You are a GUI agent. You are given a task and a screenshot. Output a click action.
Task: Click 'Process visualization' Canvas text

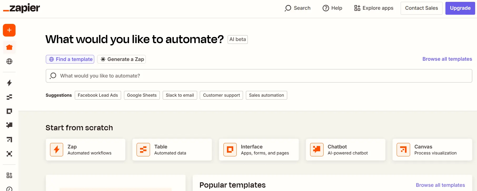[x=435, y=153]
